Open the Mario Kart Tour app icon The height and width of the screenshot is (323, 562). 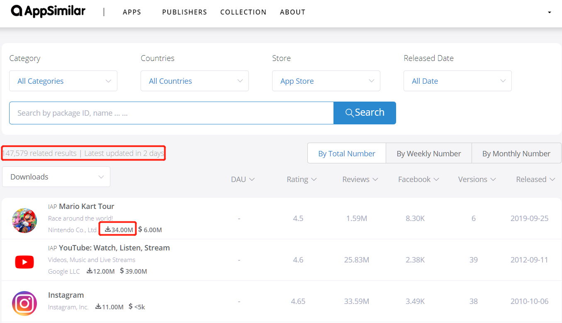tap(24, 221)
